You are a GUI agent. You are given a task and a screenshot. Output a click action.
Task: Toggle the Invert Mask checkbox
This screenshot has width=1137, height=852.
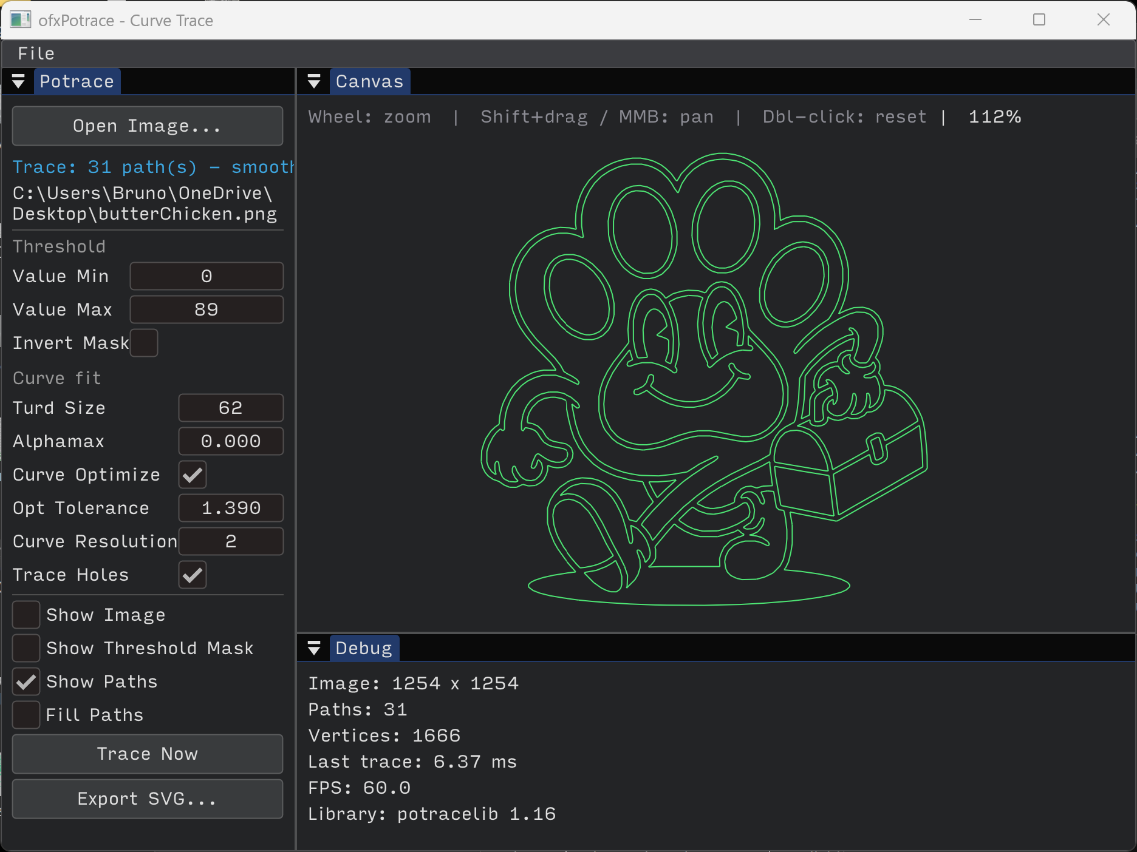(144, 343)
